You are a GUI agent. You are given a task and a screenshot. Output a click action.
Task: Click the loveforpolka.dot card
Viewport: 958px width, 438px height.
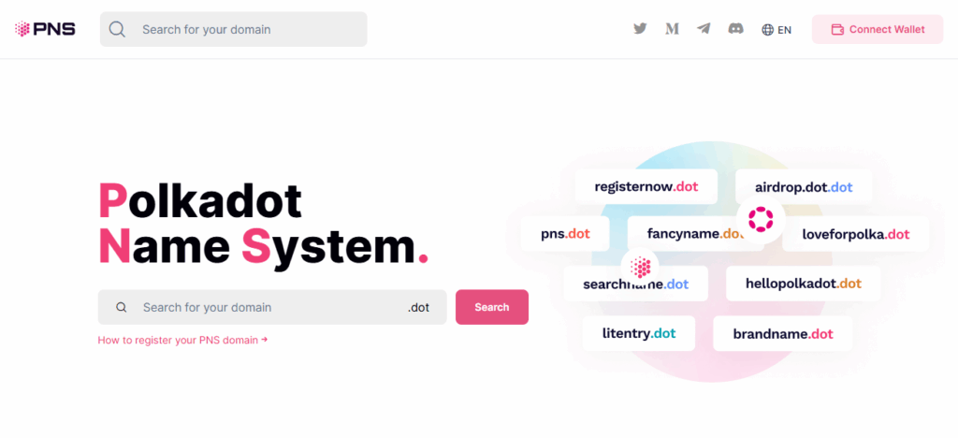coord(855,233)
